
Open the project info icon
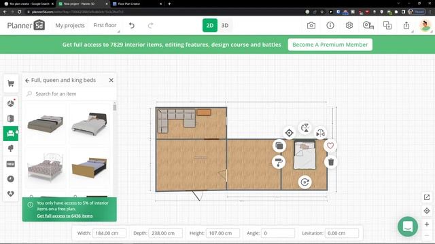330,26
